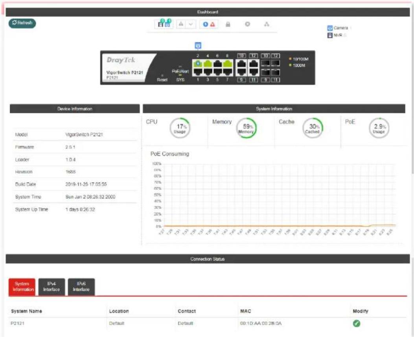Select port 5 on the switch panel
This screenshot has height=337, width=414.
(x=217, y=72)
